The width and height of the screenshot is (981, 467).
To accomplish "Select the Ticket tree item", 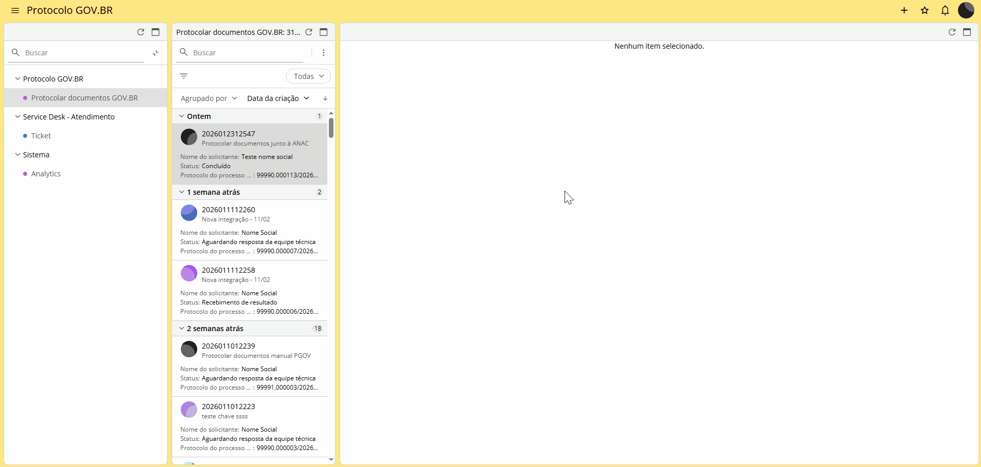I will point(86,136).
